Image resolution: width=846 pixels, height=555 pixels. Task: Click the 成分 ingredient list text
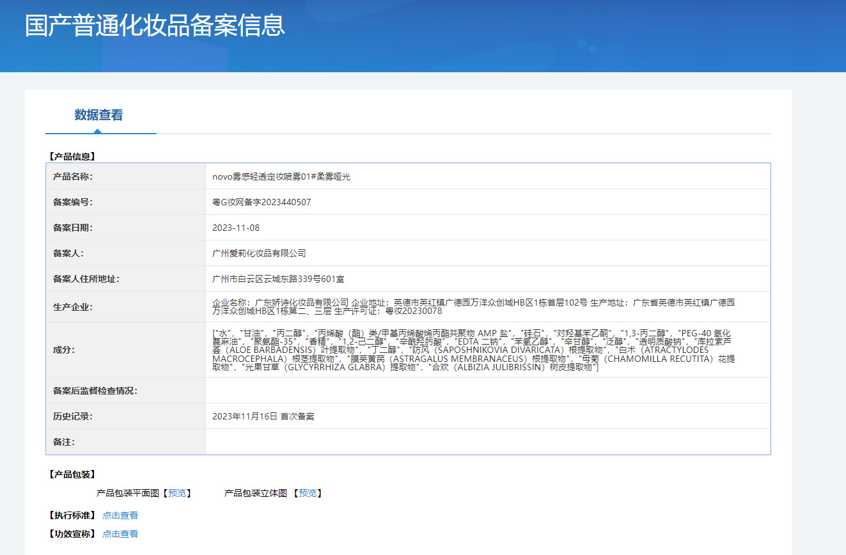473,350
